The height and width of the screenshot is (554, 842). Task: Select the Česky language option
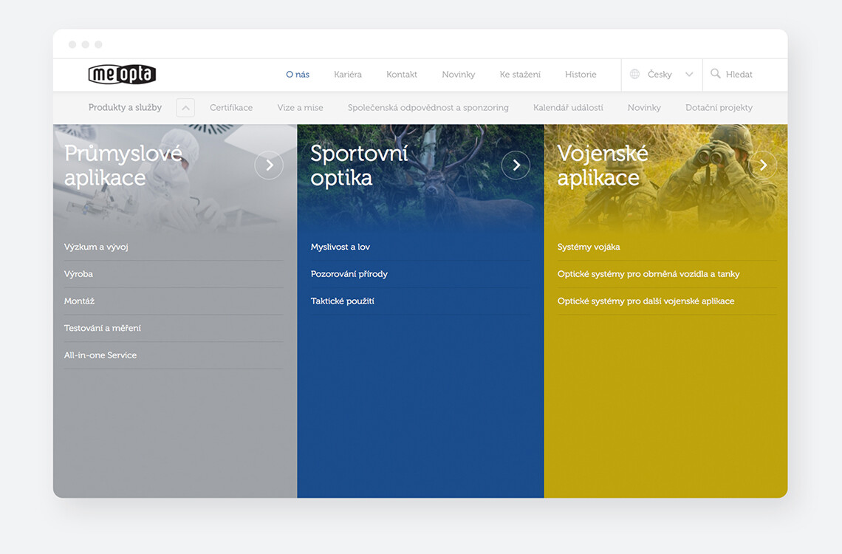(x=660, y=75)
